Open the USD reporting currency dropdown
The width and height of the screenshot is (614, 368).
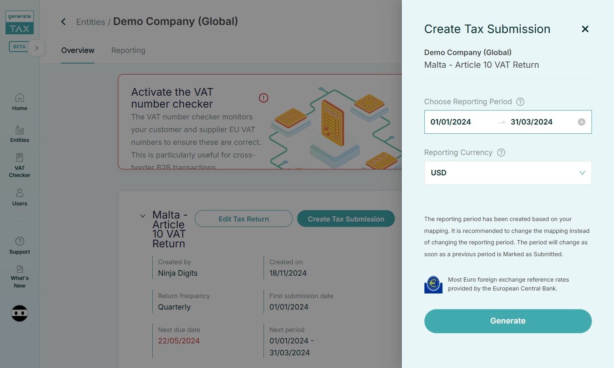[x=507, y=173]
